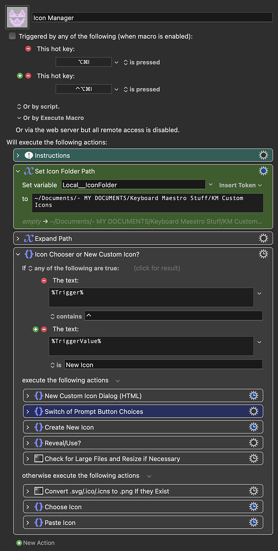Expand the Reveal/Use? action
278x551 pixels.
28,443
